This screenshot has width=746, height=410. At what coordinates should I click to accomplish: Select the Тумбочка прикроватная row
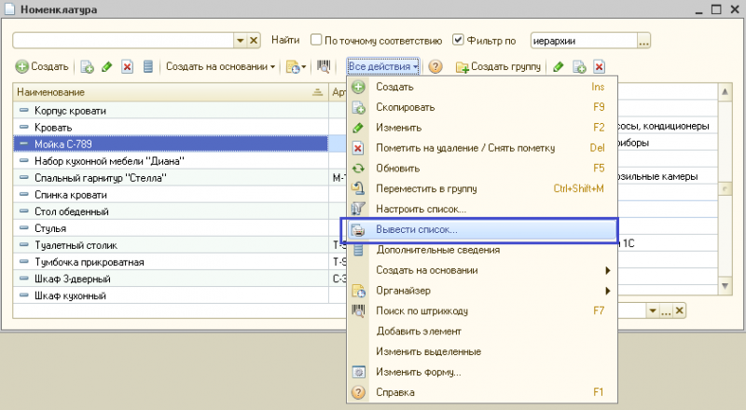(171, 262)
